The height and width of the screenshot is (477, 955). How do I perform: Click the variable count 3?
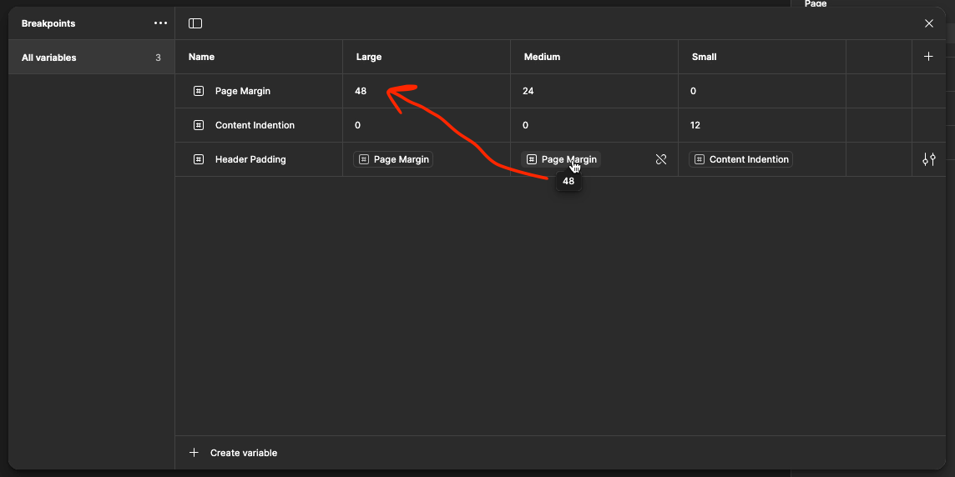pos(159,58)
